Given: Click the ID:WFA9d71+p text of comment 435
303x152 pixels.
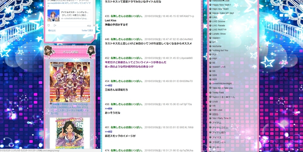Looking at the screenshot, I should (185, 16).
